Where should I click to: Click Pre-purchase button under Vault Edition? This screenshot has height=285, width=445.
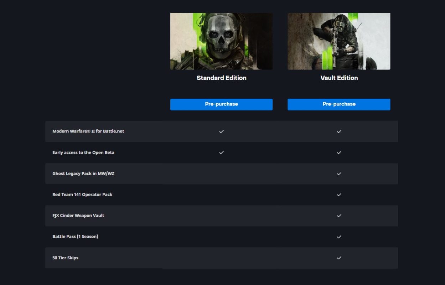(339, 104)
